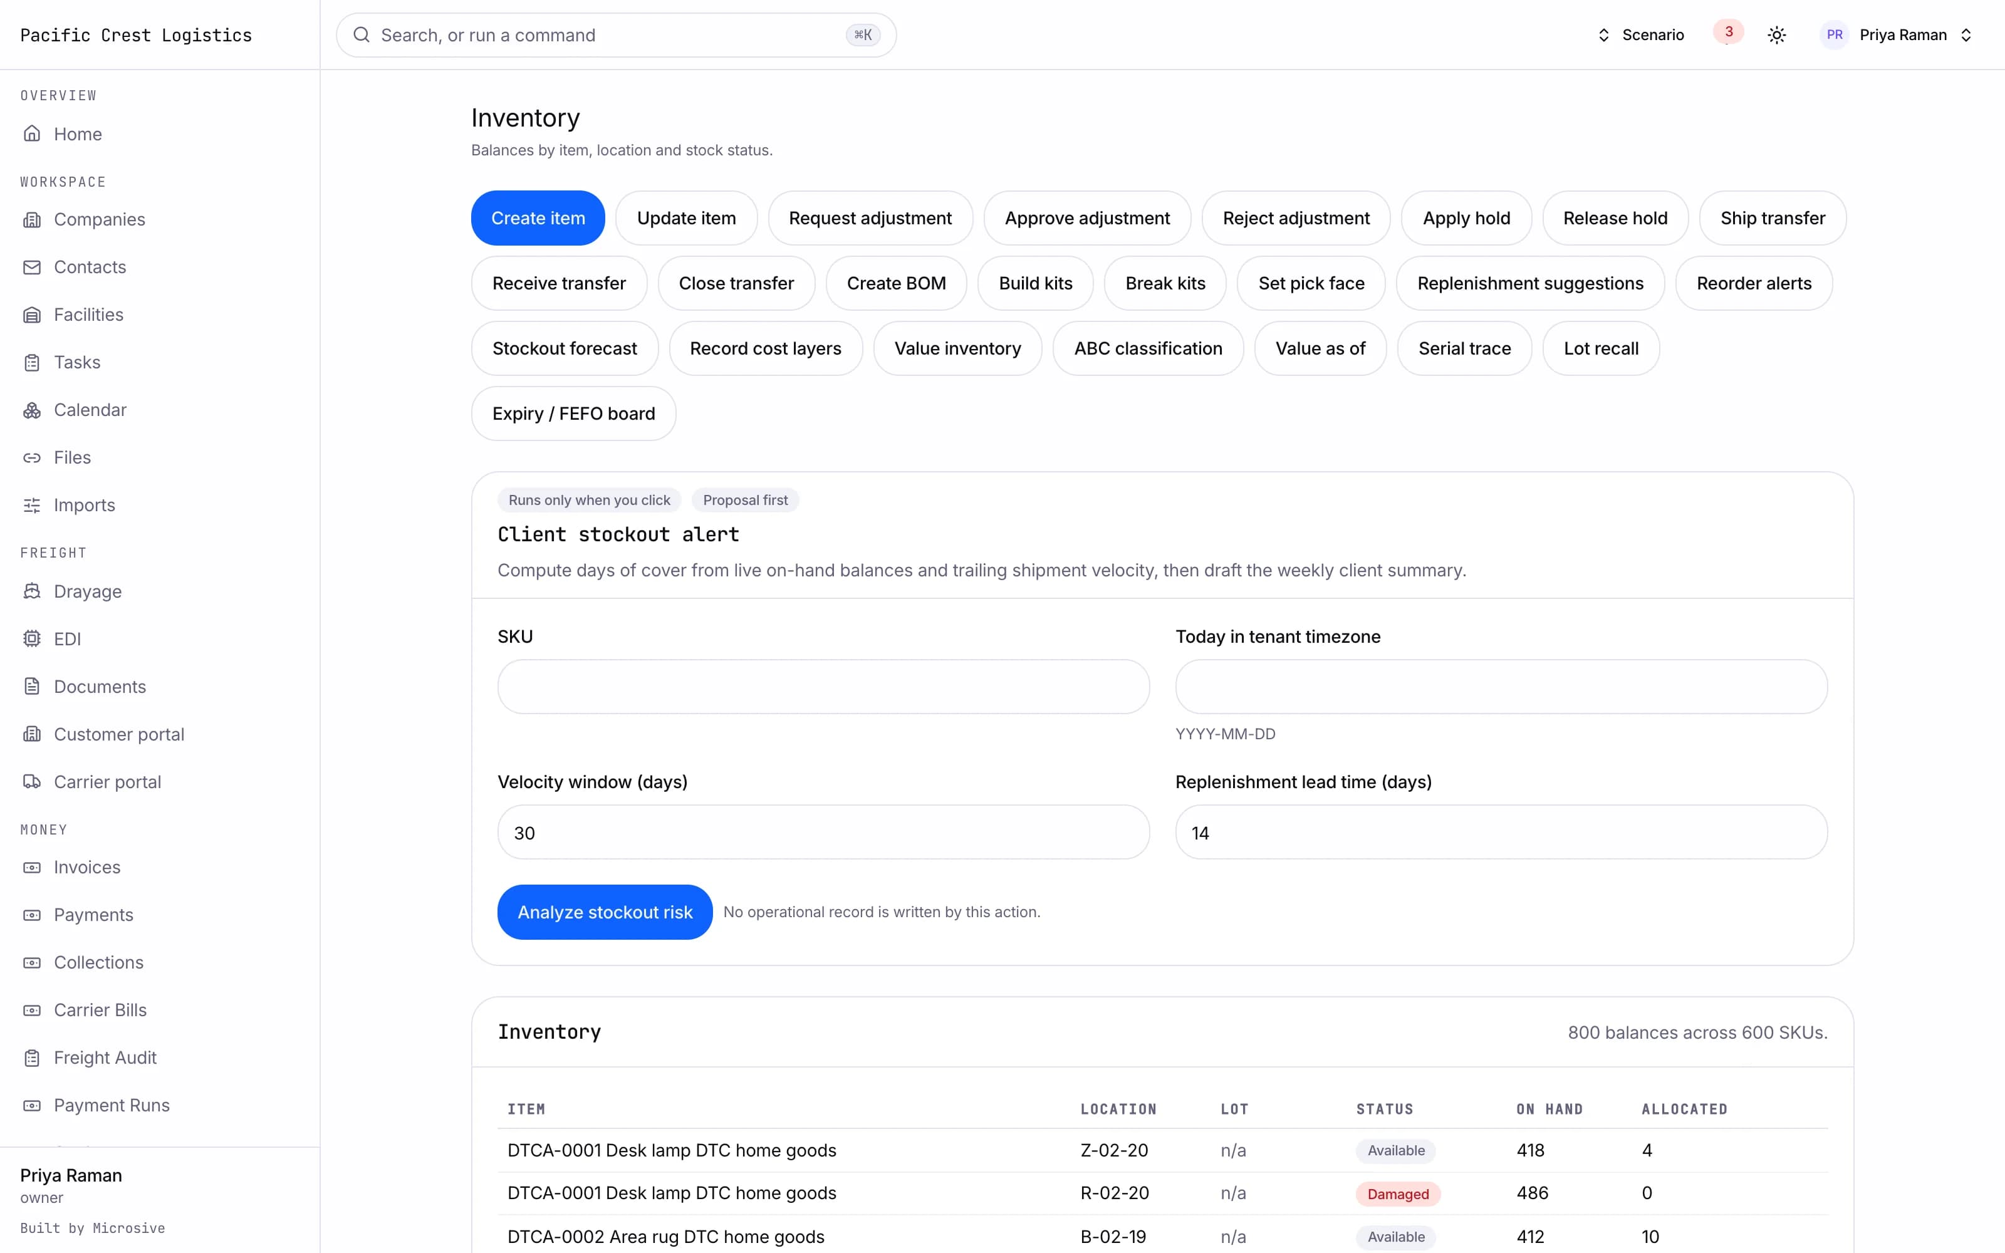Click the Carrier portal truck icon
Viewport: 2005px width, 1253px height.
31,782
